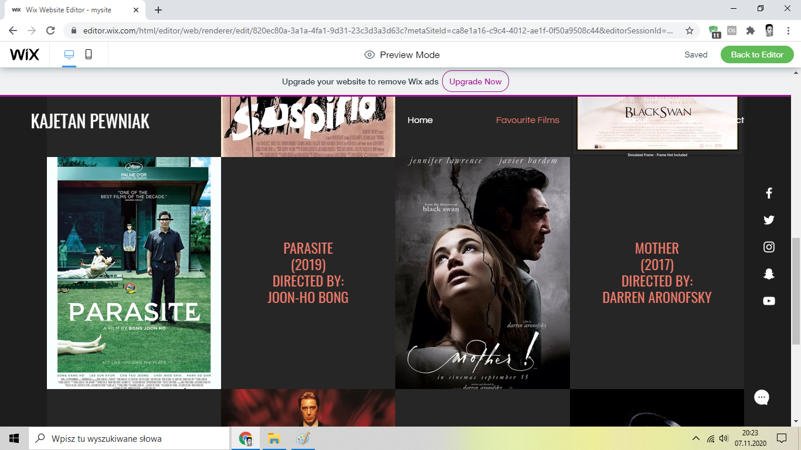The height and width of the screenshot is (450, 801).
Task: Open the Windows notification center
Action: [x=781, y=438]
